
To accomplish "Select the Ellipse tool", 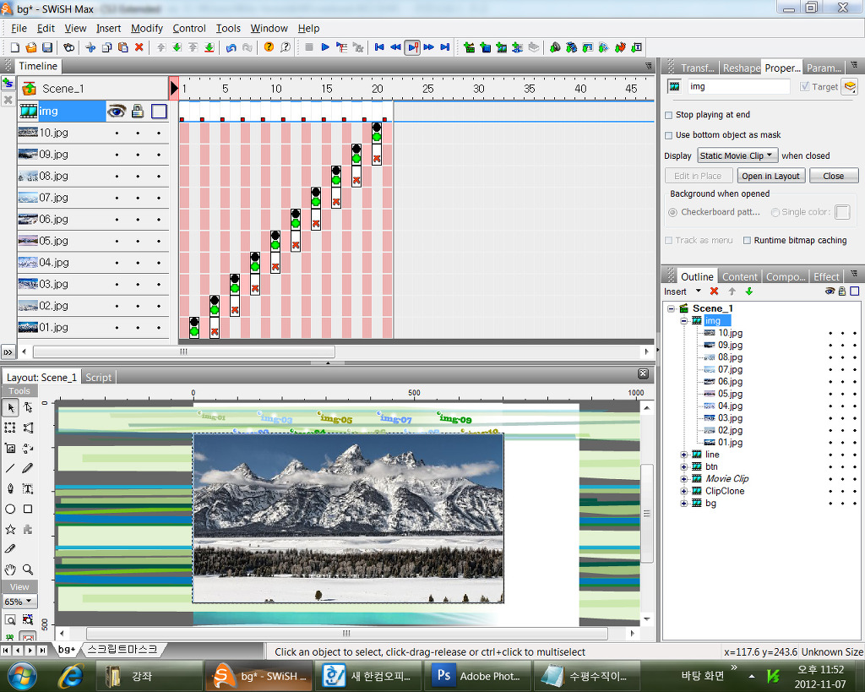I will [x=10, y=509].
